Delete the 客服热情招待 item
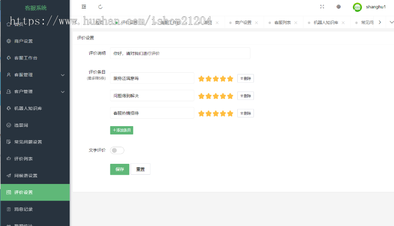394x226 pixels. tap(246, 113)
